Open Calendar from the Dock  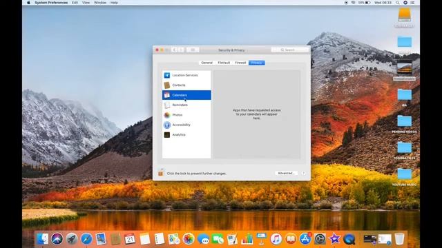pyautogui.click(x=130, y=239)
